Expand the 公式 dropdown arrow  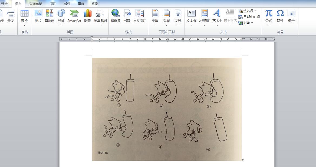click(269, 25)
